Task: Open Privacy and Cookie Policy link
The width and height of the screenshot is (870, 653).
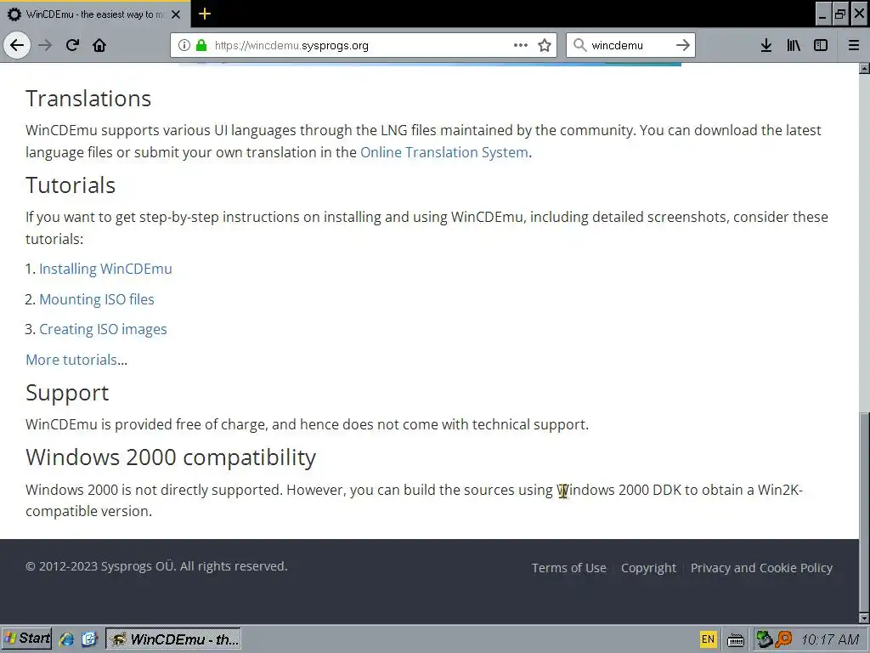Action: (761, 567)
